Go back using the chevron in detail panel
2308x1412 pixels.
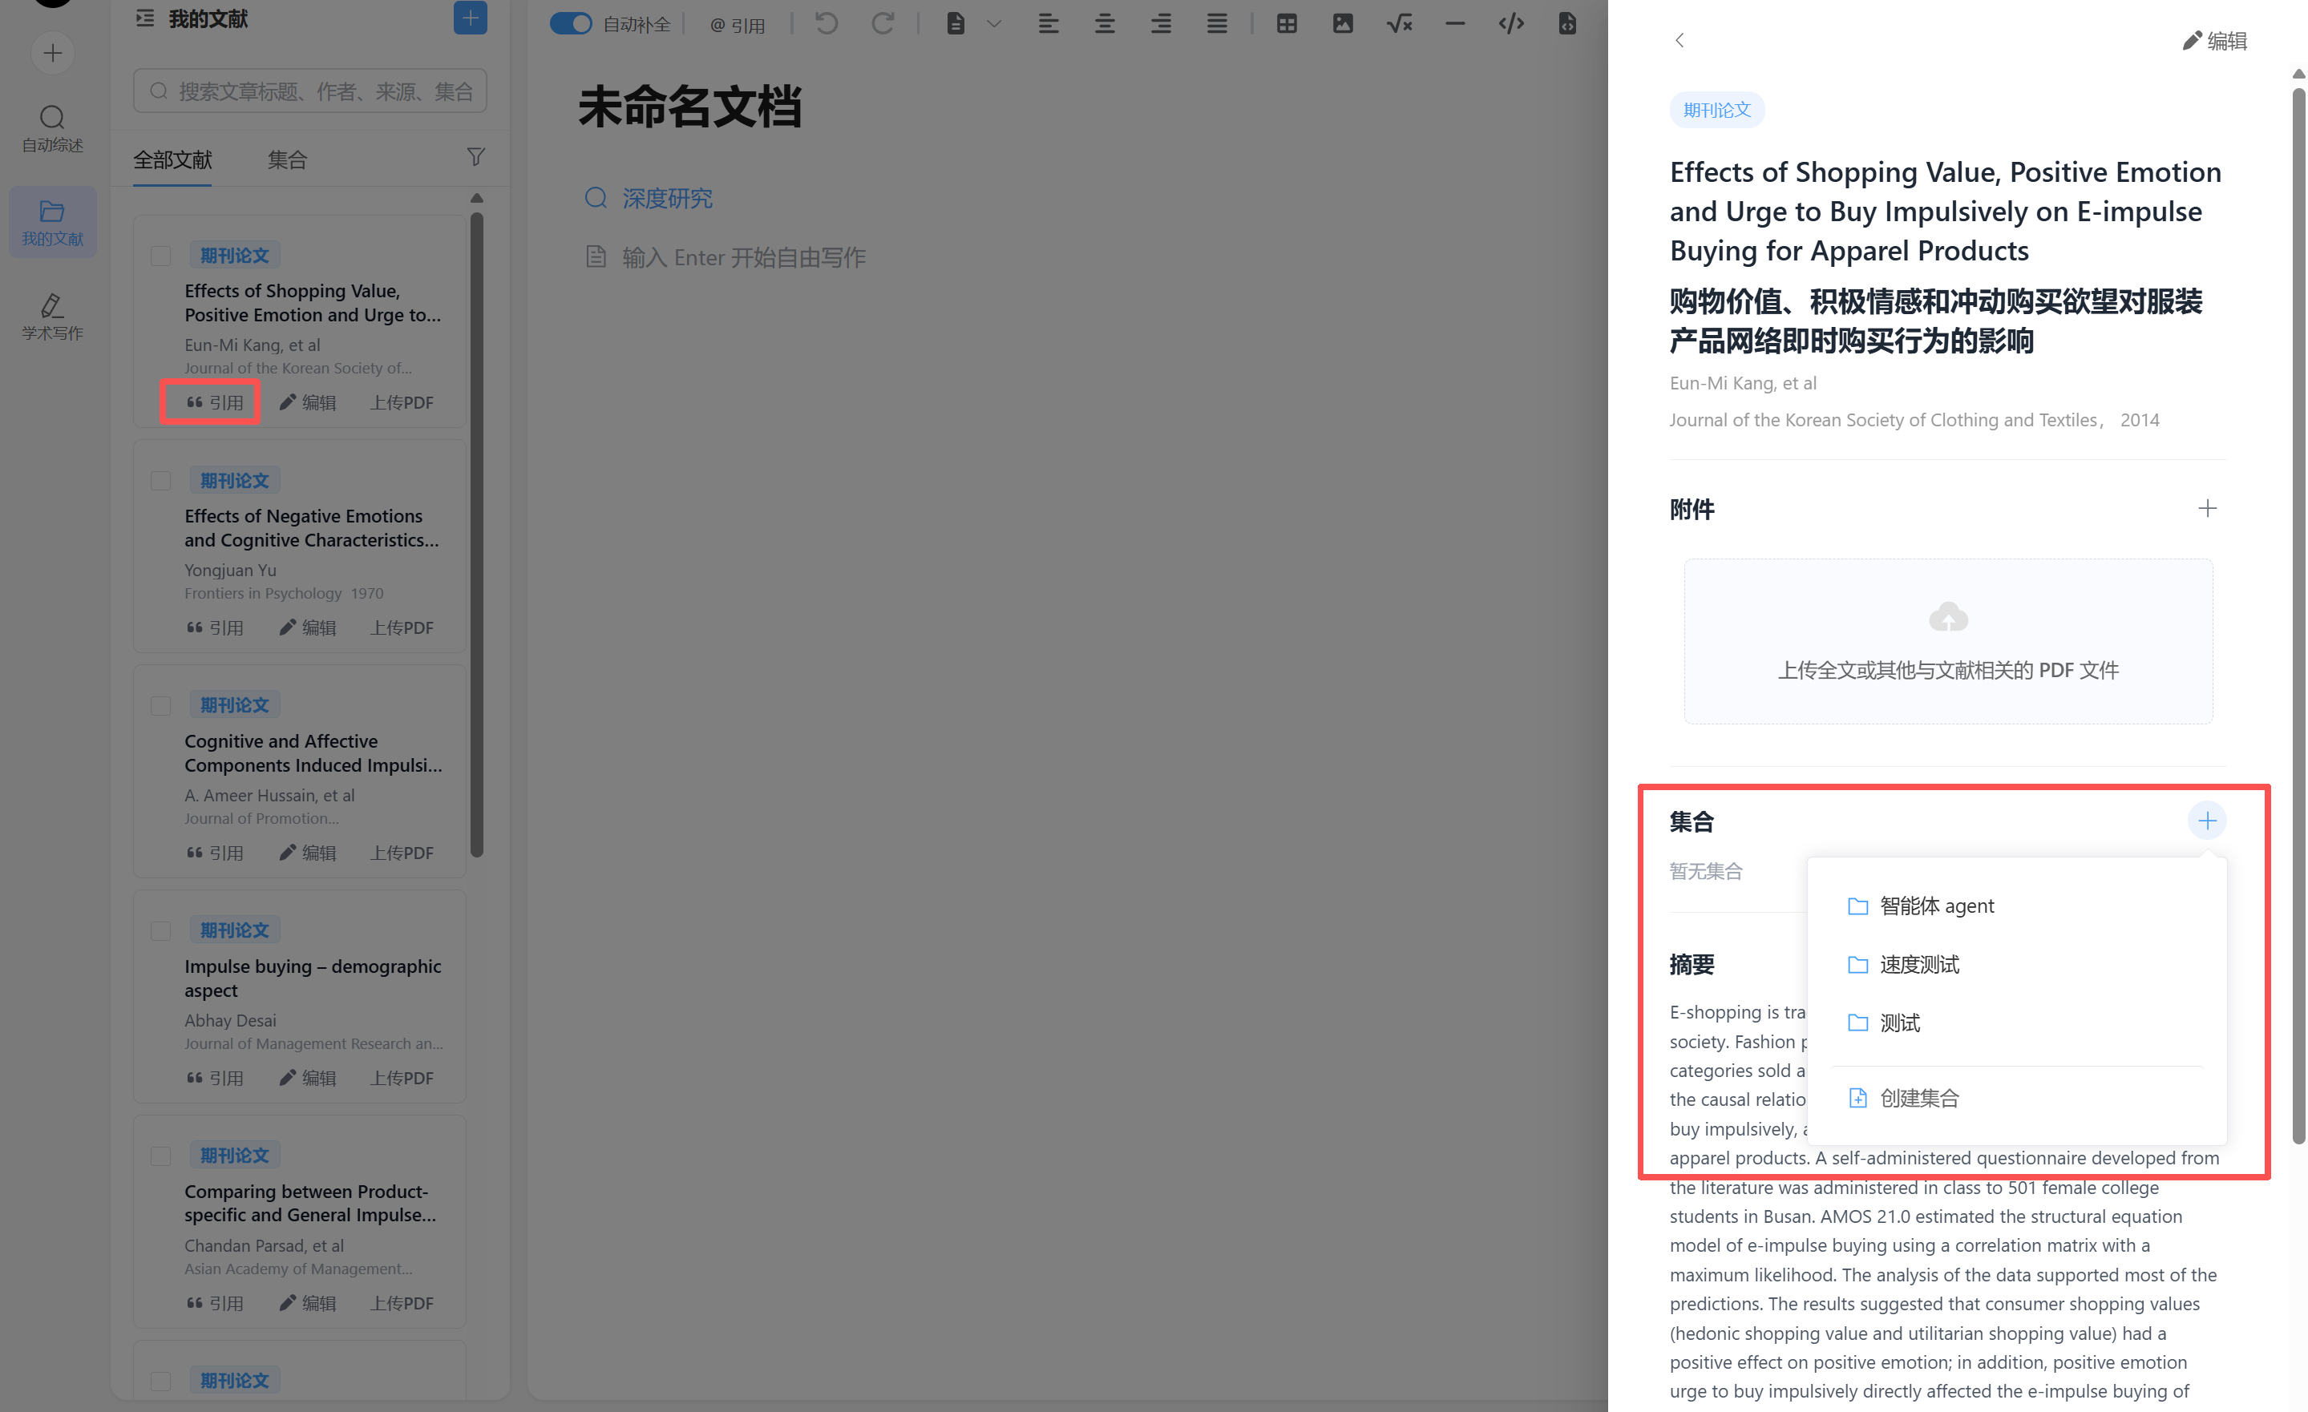point(1679,40)
